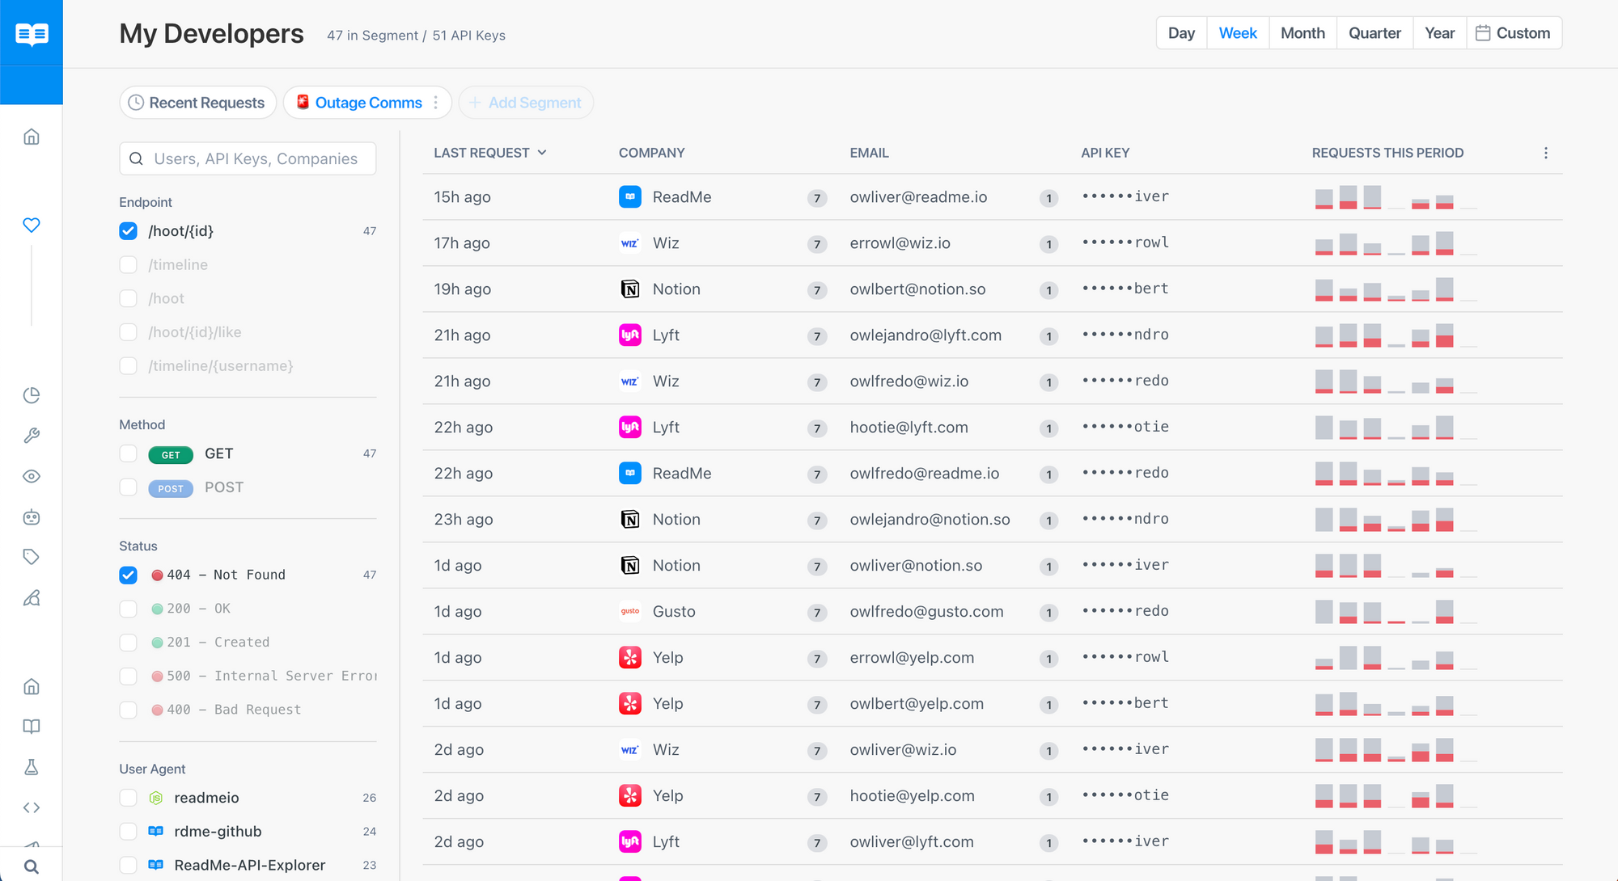Click the Notion logo for owlbert@notion.so
1618x881 pixels.
pyautogui.click(x=630, y=289)
